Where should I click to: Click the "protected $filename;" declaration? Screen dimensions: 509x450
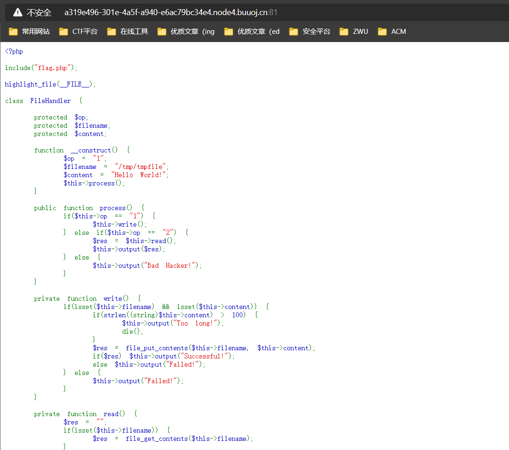72,126
